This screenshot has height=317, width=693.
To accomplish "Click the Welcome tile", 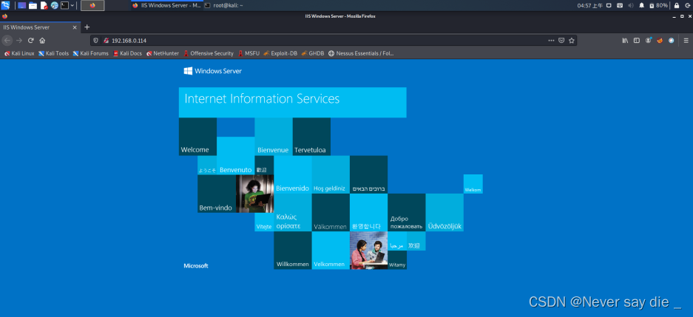I will pos(197,137).
